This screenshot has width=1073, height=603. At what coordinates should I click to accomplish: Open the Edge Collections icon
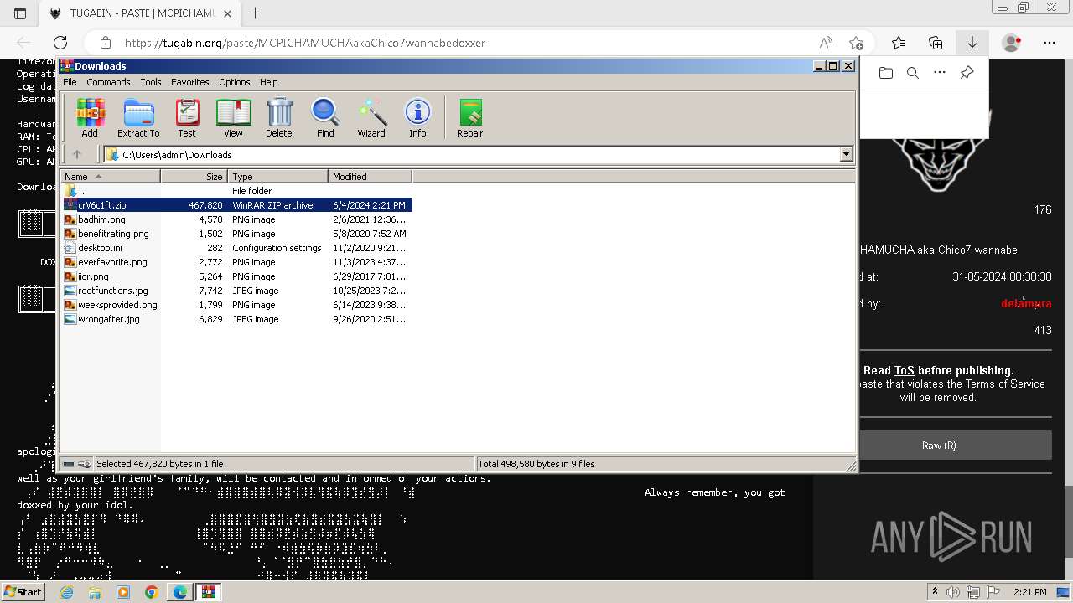tap(936, 43)
